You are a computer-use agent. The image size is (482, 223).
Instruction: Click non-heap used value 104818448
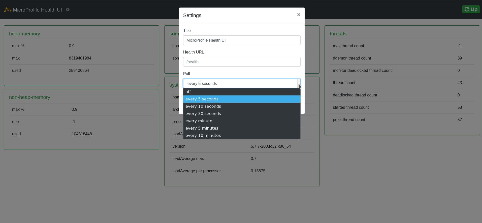(82, 134)
